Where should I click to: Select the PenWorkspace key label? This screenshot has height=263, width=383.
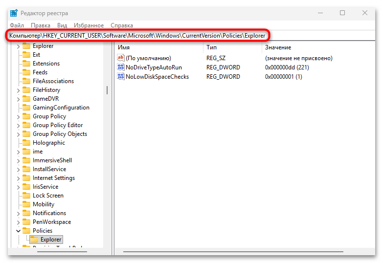[52, 222]
